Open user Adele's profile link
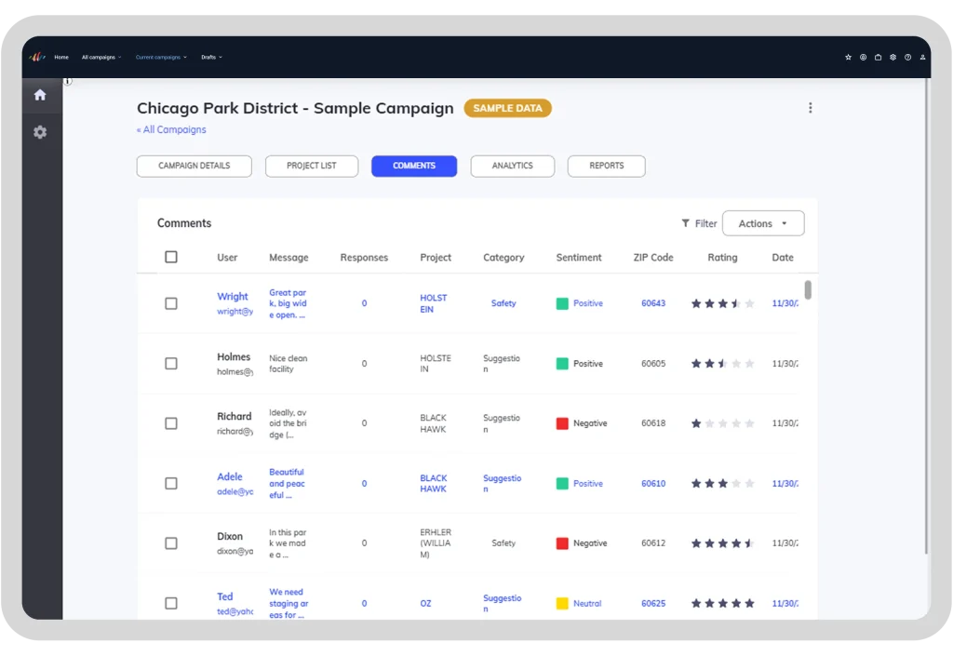The width and height of the screenshot is (953, 656). (229, 476)
